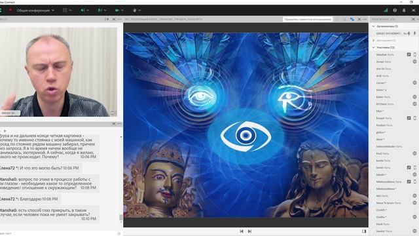Toggle presentation sidebar icon at bottom right
Image resolution: width=419 pixels, height=236 pixels.
click(x=364, y=231)
